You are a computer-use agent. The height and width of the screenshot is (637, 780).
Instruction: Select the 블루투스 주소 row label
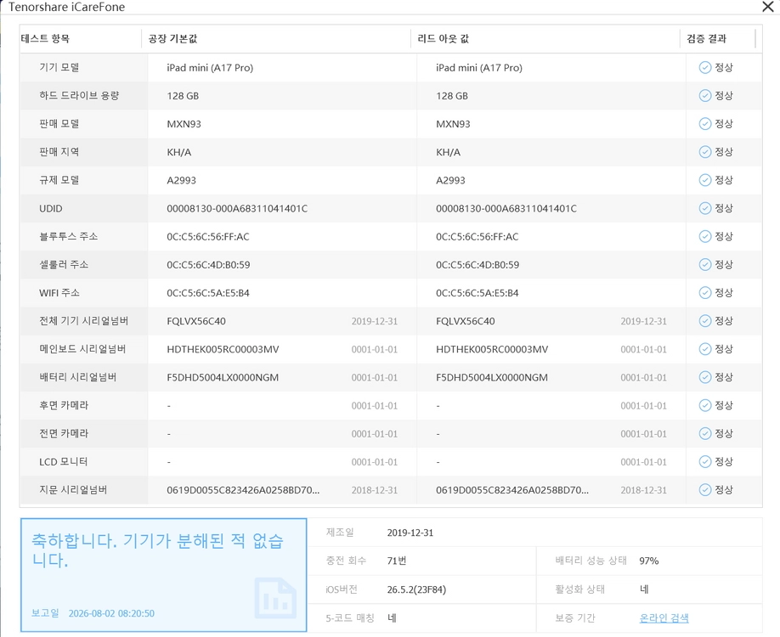click(69, 236)
